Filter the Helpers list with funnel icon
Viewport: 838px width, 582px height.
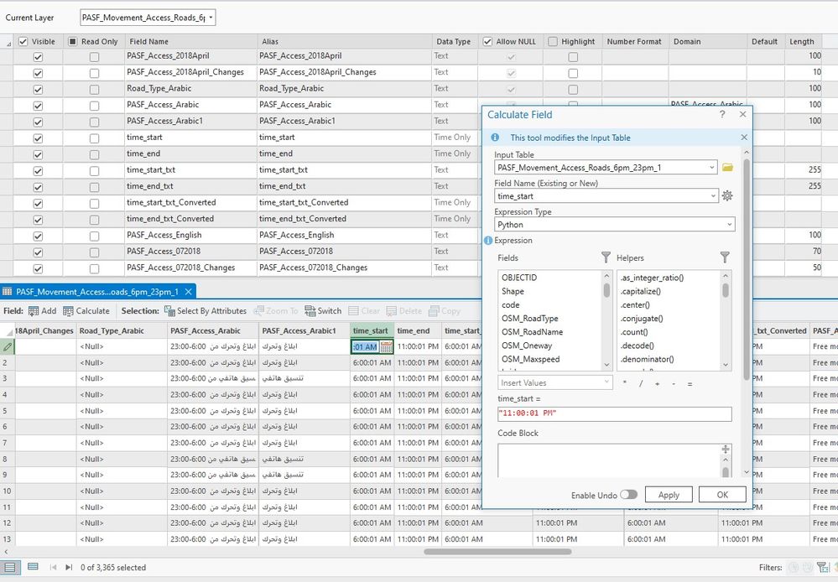tap(725, 257)
